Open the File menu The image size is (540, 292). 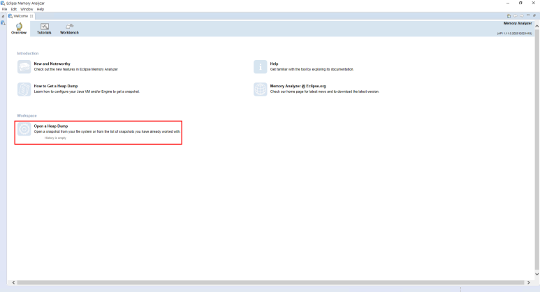(x=4, y=9)
